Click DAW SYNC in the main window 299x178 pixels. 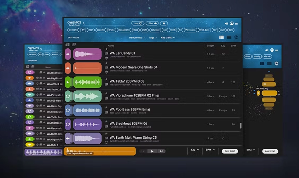[x=230, y=151]
